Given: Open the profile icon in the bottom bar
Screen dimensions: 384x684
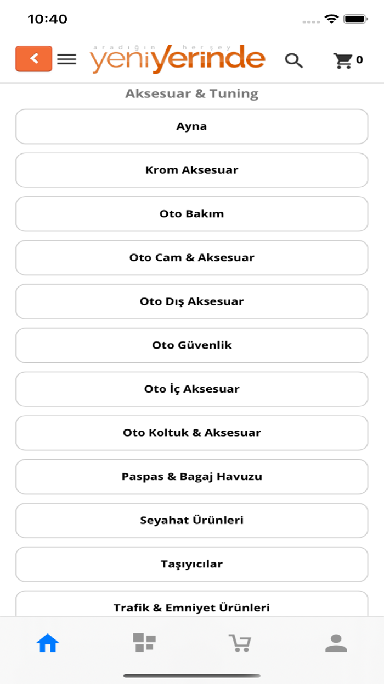Looking at the screenshot, I should tap(336, 642).
